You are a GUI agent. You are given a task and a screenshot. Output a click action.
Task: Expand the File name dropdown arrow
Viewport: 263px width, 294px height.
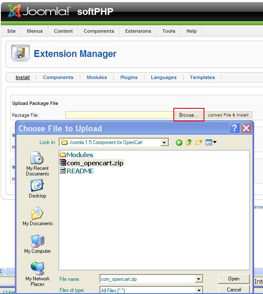pyautogui.click(x=199, y=279)
